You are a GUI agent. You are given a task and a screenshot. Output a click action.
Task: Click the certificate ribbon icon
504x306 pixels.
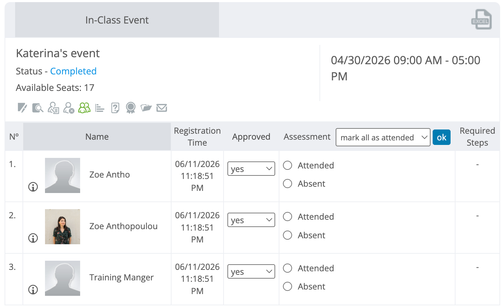131,108
